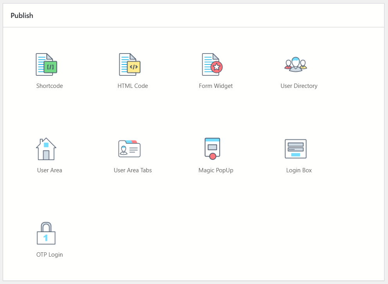The height and width of the screenshot is (284, 388).
Task: Click the "User Area" caption text
Action: click(x=50, y=170)
